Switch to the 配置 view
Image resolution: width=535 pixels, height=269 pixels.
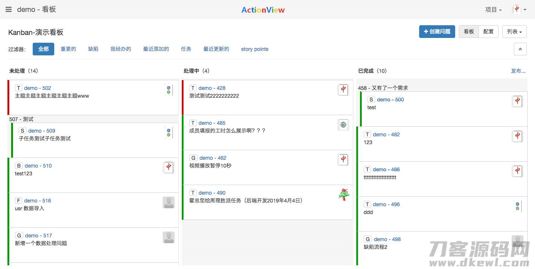(x=489, y=32)
